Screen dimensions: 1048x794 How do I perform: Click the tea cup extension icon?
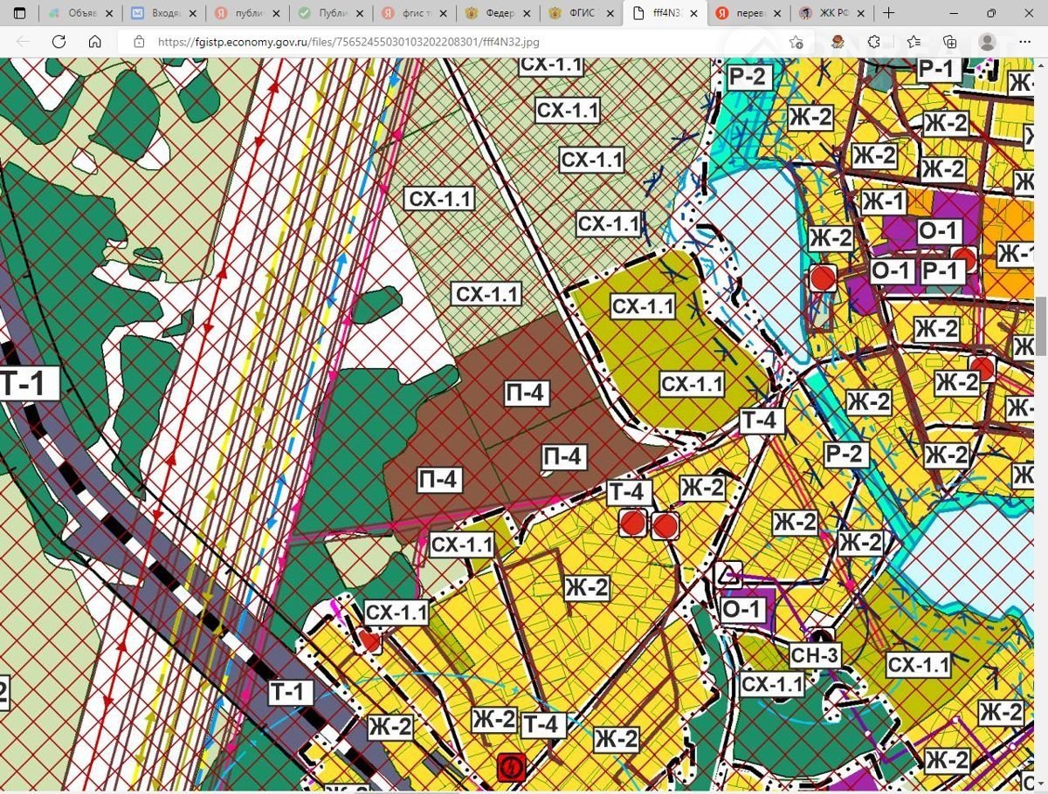point(837,42)
